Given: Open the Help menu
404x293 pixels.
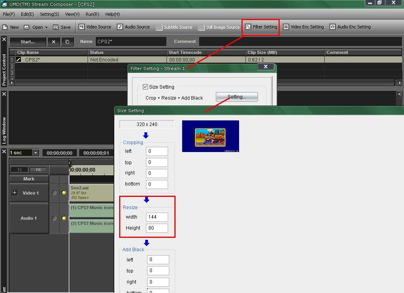Looking at the screenshot, I should pyautogui.click(x=112, y=14).
